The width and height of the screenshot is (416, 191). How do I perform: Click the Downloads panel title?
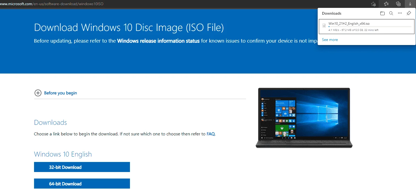(x=332, y=13)
